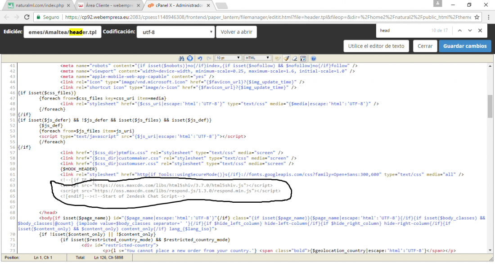Screen dimensions: 495x264
Task: Click 'Total: Ln 126, Ch 5898' status
Action: coord(99,258)
